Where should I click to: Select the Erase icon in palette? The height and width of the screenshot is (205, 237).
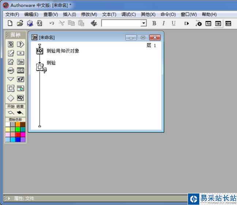[11, 62]
